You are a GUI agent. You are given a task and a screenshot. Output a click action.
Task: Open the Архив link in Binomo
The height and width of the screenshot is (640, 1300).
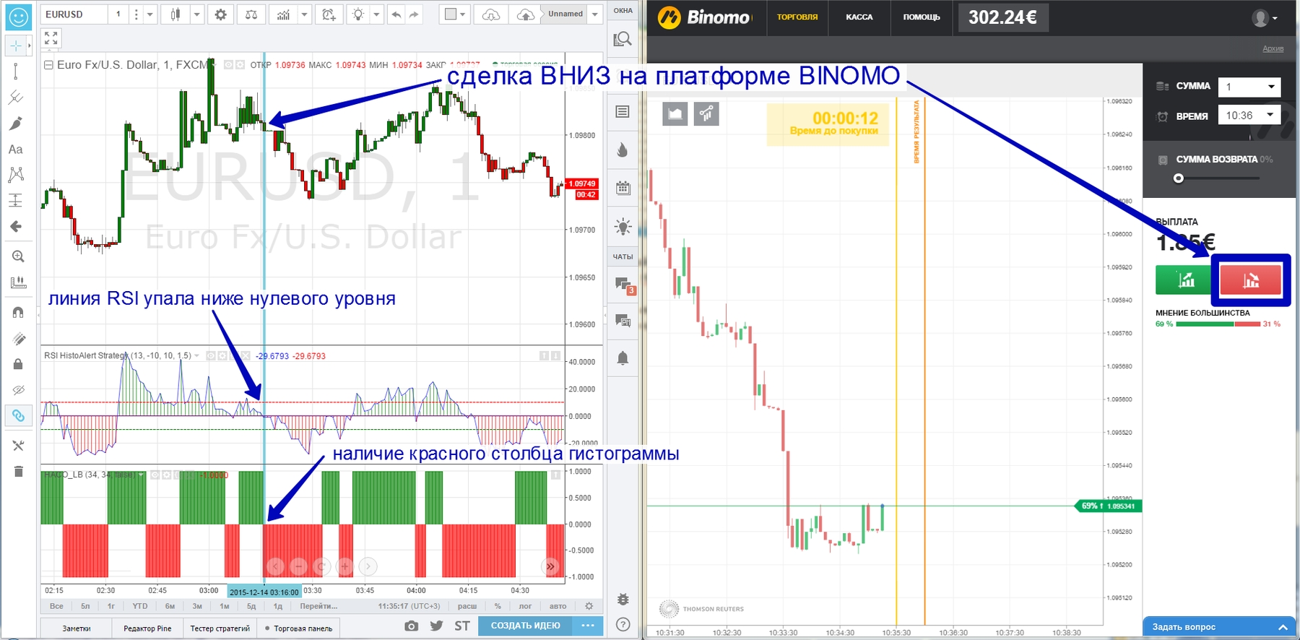pyautogui.click(x=1273, y=48)
